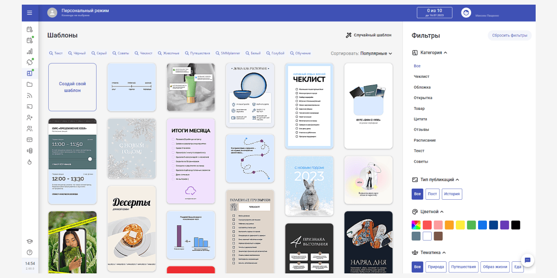The image size is (557, 278).
Task: Open the RSS feed sidebar icon
Action: coord(30,96)
